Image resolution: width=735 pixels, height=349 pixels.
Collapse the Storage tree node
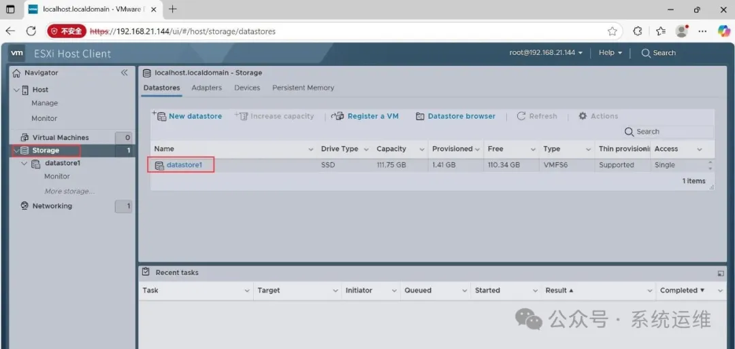pyautogui.click(x=17, y=151)
